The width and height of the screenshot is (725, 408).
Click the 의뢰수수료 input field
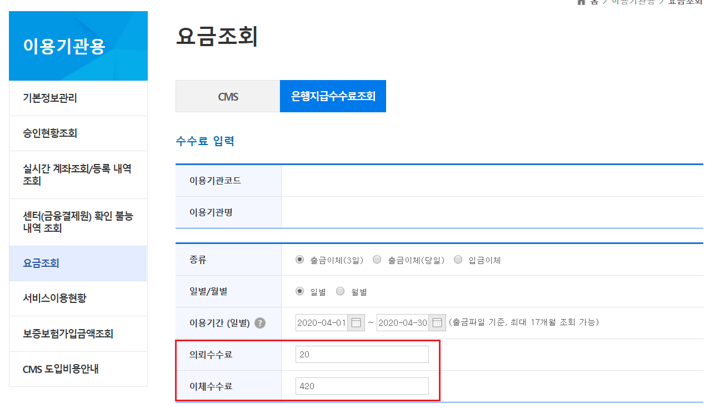pos(362,354)
